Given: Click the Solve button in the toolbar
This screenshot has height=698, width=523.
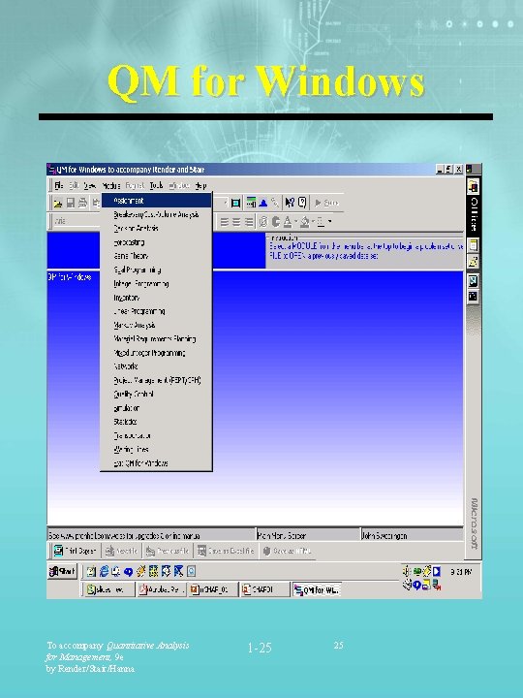Looking at the screenshot, I should pyautogui.click(x=326, y=203).
